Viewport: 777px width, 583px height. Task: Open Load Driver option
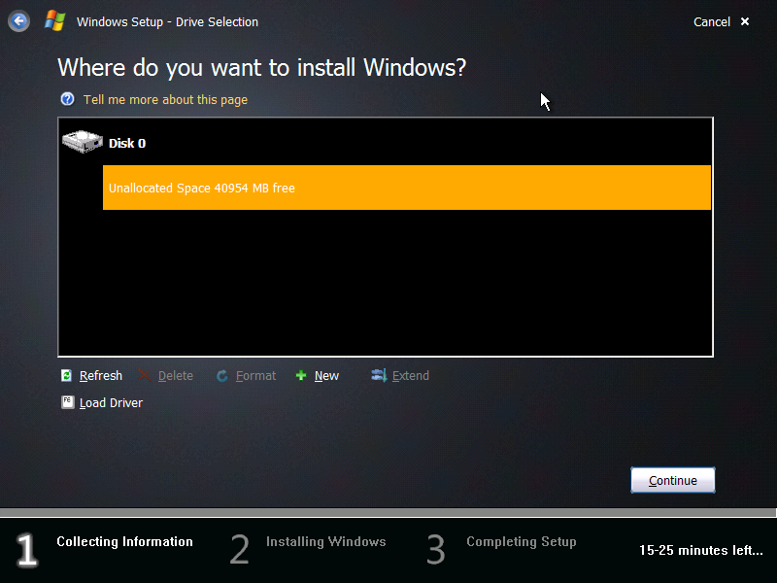[x=111, y=402]
